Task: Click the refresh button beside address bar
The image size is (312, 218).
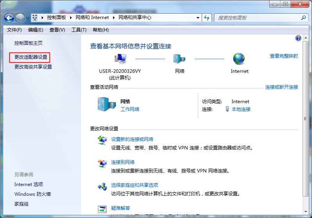Action: pos(207,18)
